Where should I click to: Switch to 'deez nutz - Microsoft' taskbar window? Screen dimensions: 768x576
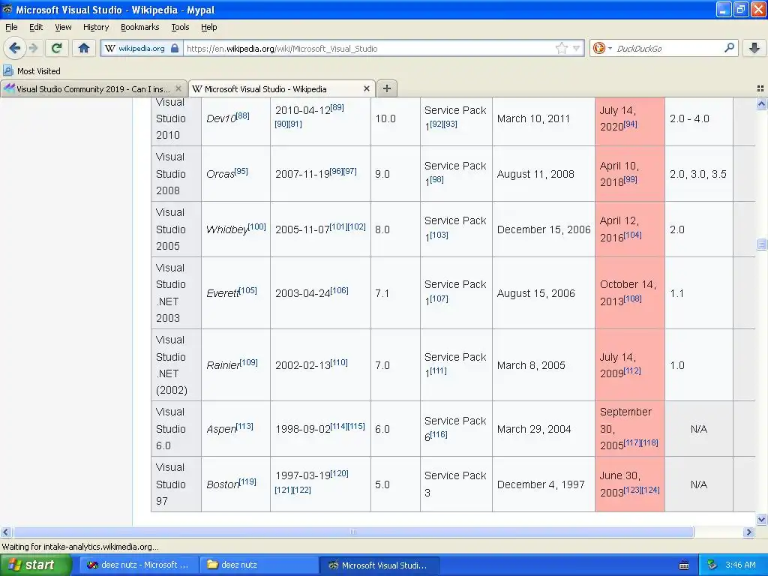click(138, 565)
